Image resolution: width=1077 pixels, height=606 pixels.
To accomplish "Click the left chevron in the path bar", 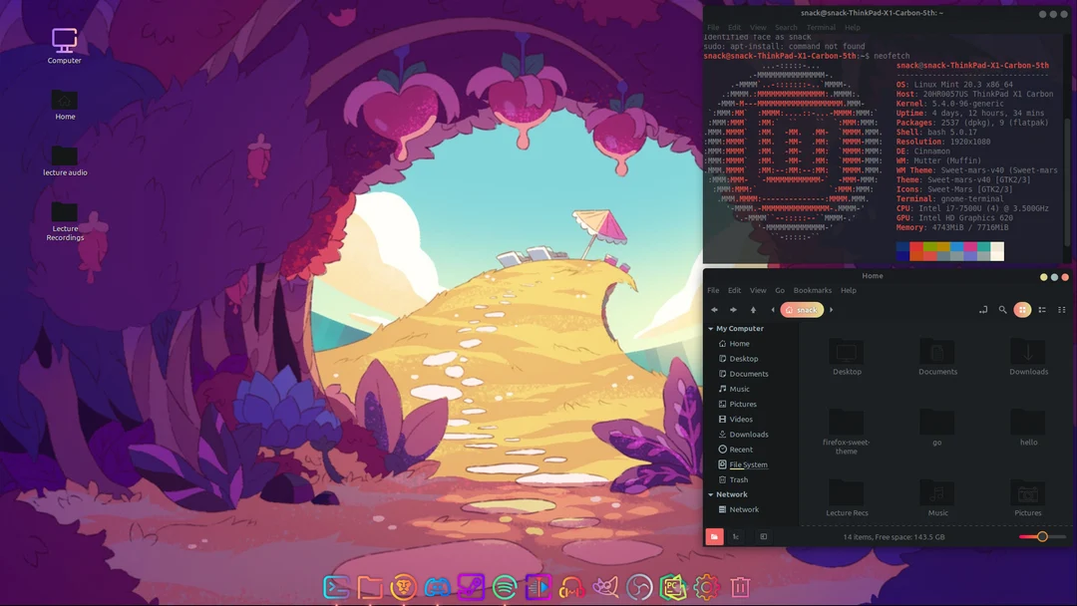I will tap(773, 310).
